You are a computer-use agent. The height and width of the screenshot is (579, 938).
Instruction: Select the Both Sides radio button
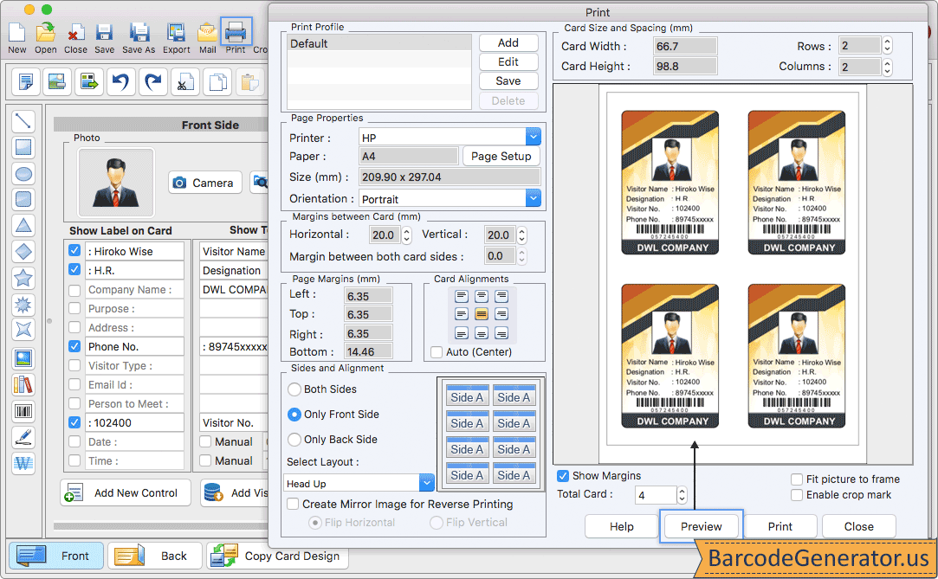click(294, 389)
